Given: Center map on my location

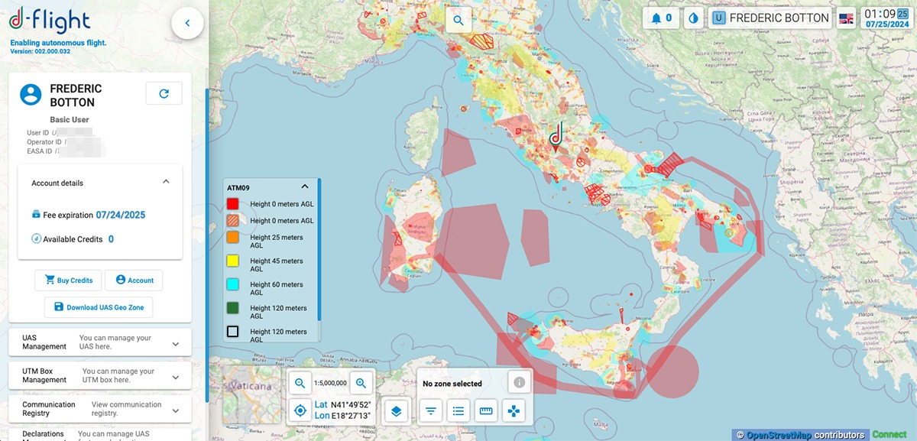Looking at the screenshot, I should pyautogui.click(x=300, y=410).
